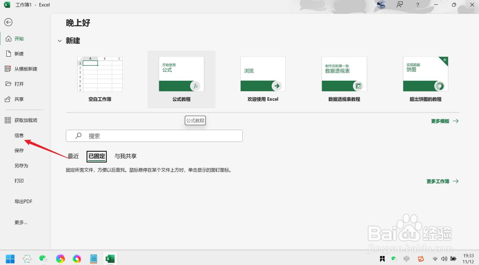The image size is (479, 265).
Task: Open the 打印 print page
Action: tap(19, 181)
